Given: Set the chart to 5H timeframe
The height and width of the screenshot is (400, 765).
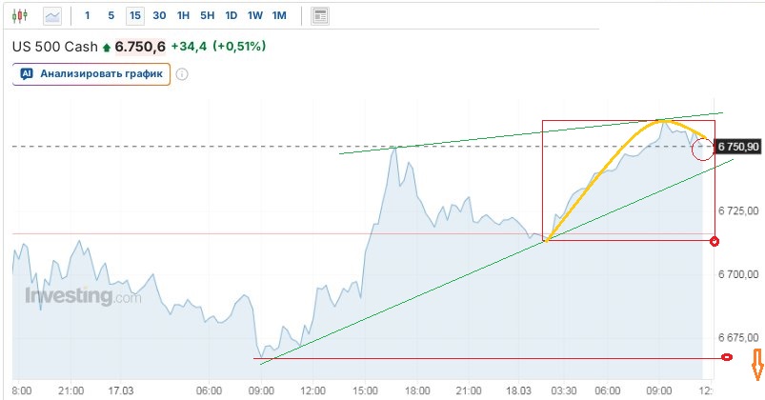Looking at the screenshot, I should pos(207,15).
